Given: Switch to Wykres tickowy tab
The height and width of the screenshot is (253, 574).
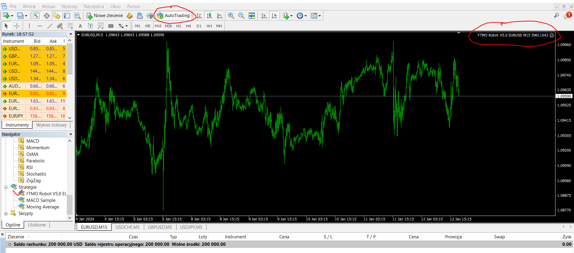Looking at the screenshot, I should point(52,125).
